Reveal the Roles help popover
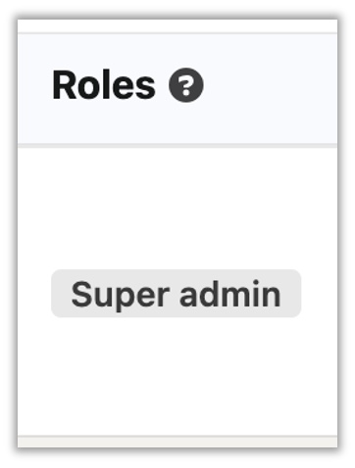 pyautogui.click(x=186, y=85)
